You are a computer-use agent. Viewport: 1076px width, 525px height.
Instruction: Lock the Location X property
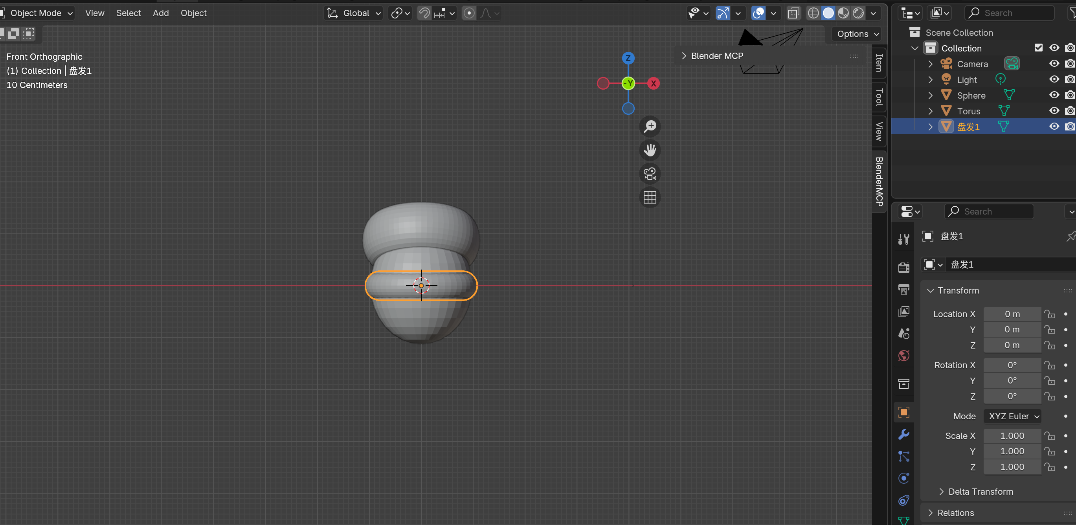pos(1049,314)
